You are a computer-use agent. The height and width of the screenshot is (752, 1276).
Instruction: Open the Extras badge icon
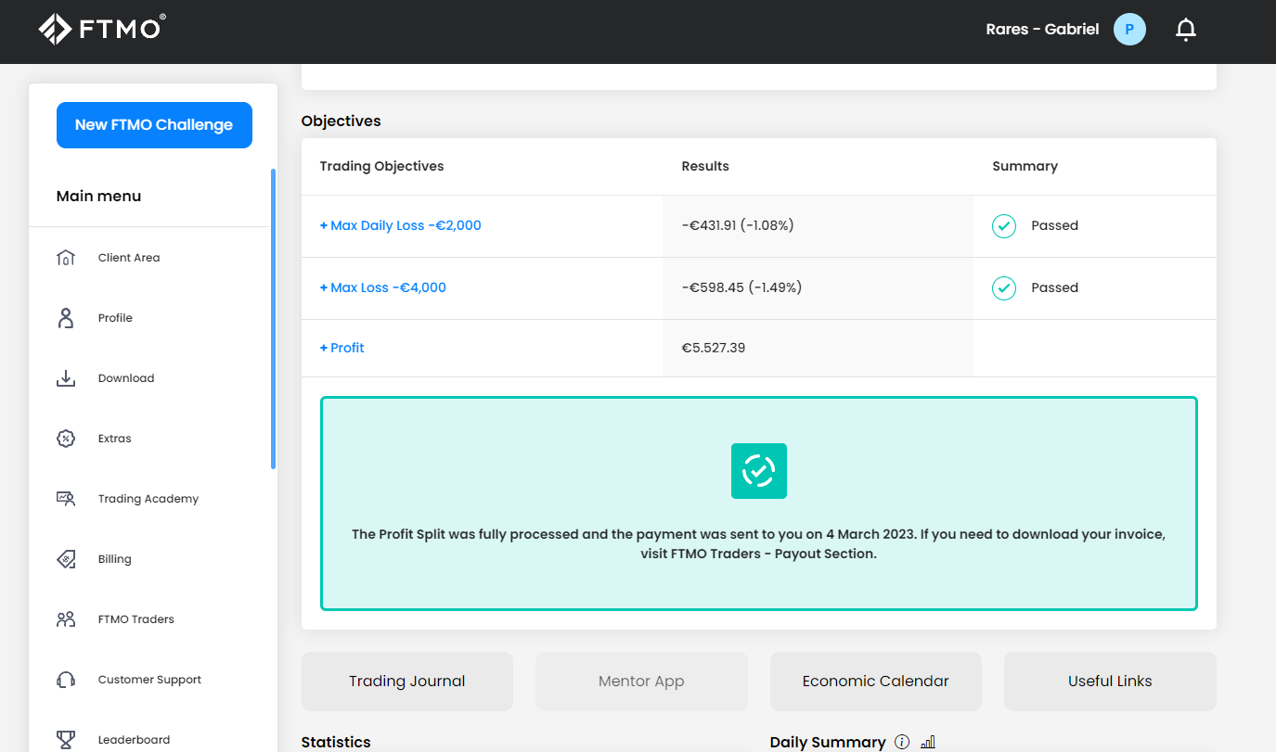tap(66, 439)
